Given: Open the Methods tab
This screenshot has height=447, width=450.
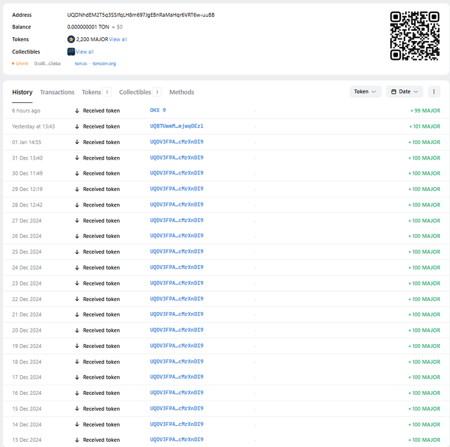Looking at the screenshot, I should tap(182, 92).
